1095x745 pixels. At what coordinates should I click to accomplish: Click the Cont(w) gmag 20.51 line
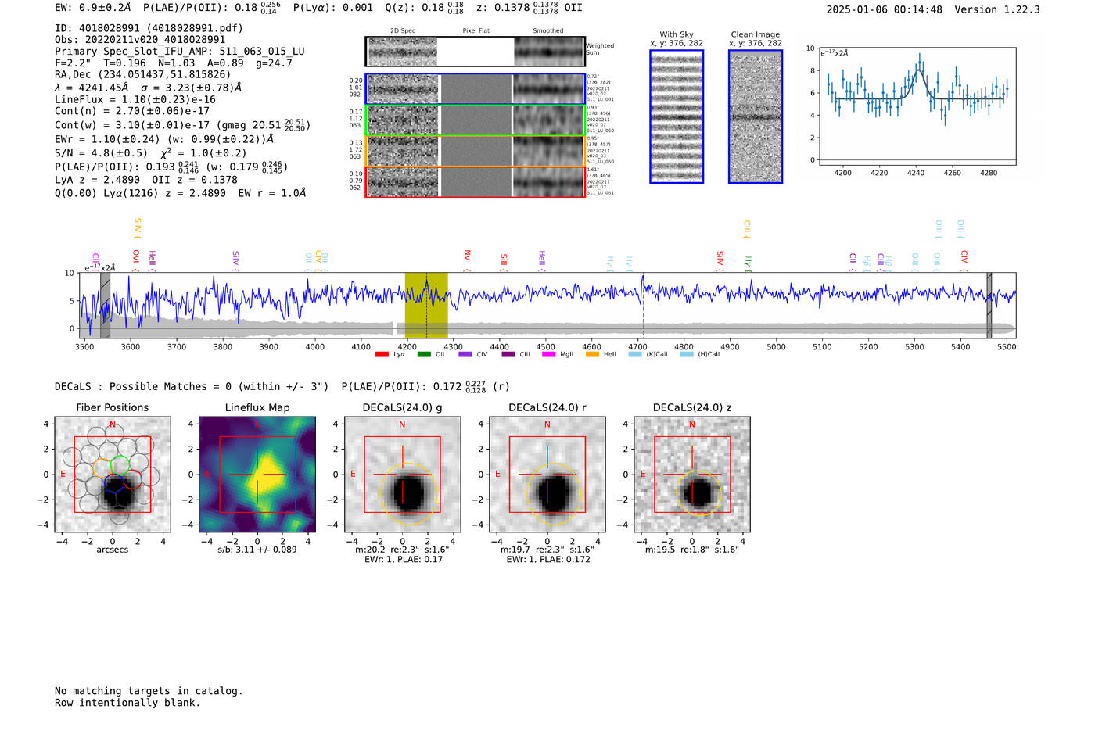tap(182, 124)
